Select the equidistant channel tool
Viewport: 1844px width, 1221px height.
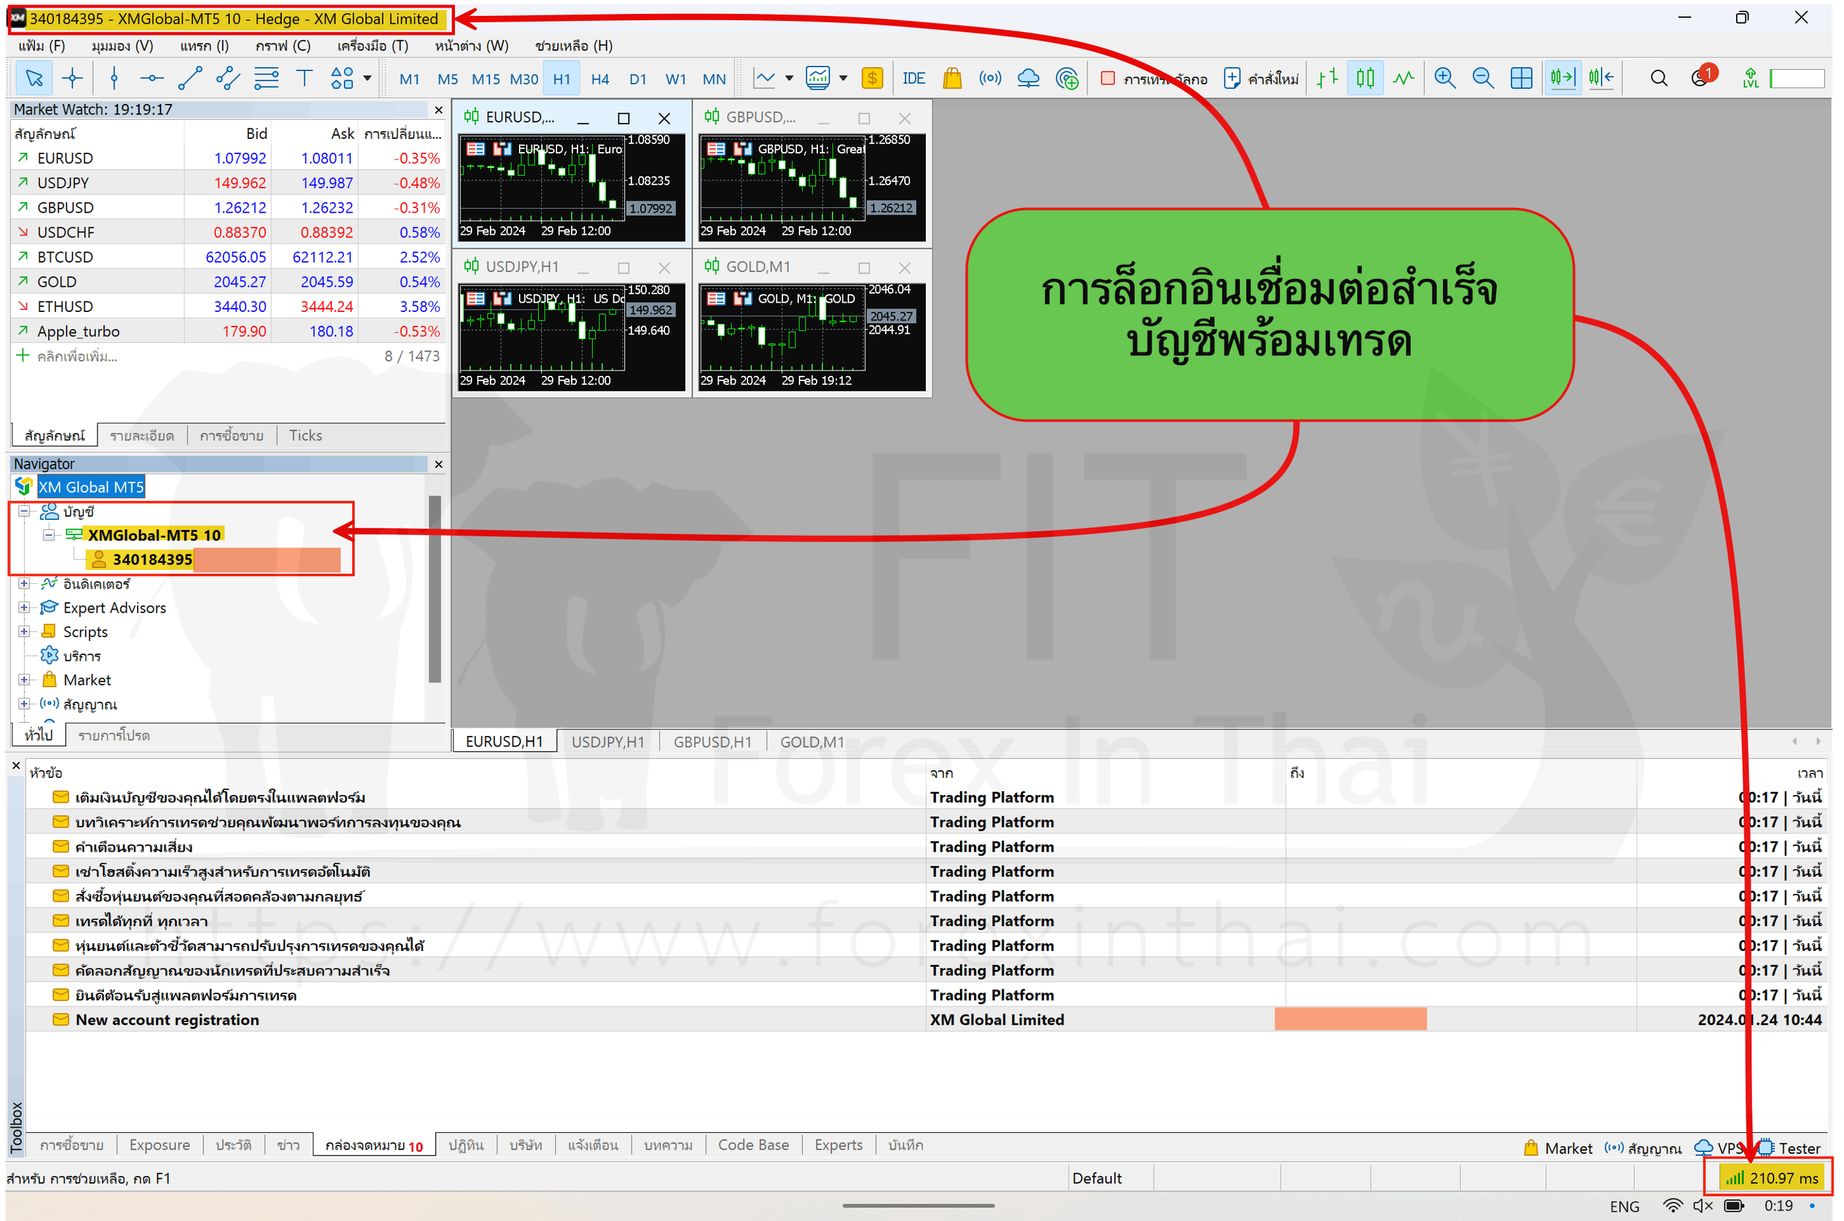pos(227,78)
